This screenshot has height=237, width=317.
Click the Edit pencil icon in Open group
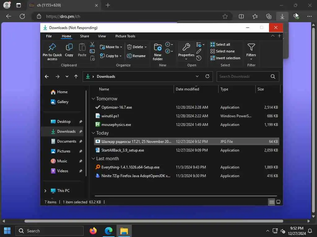tap(198, 52)
